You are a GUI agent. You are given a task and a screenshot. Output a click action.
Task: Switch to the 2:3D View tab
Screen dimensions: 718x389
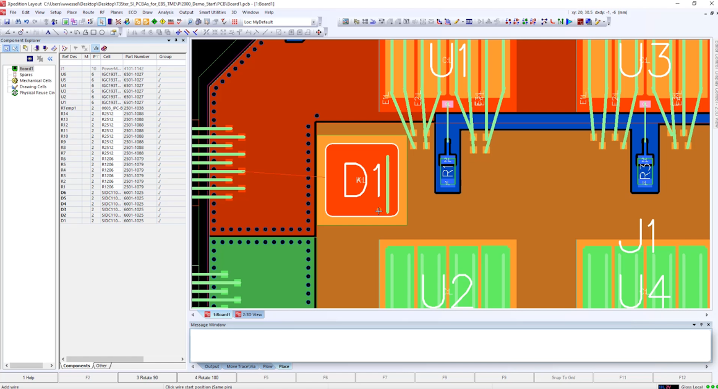click(x=250, y=314)
